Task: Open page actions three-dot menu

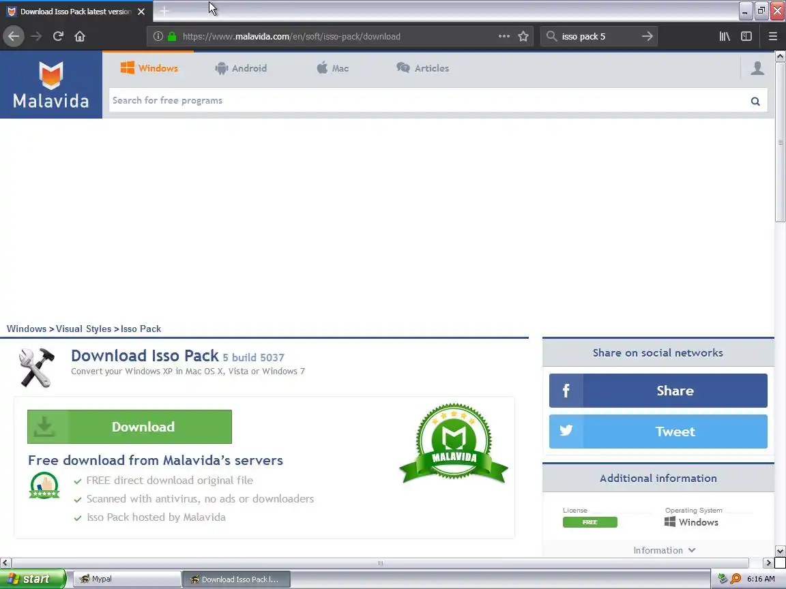Action: pos(504,36)
